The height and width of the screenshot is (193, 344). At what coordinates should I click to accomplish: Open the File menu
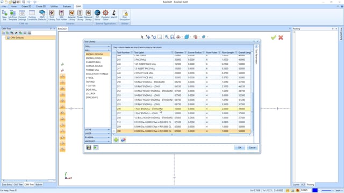(x=4, y=6)
